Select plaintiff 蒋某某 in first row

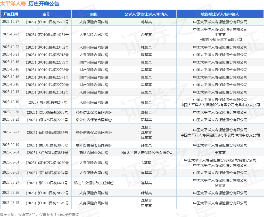(x=146, y=22)
